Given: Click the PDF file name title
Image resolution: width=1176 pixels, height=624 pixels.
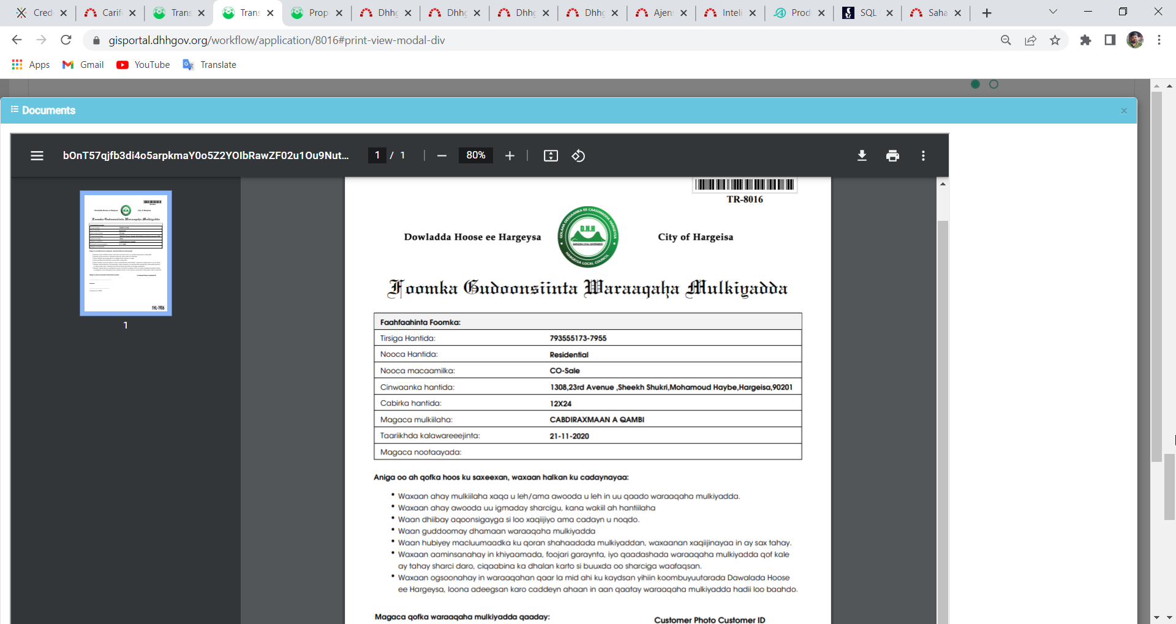Looking at the screenshot, I should pos(206,155).
